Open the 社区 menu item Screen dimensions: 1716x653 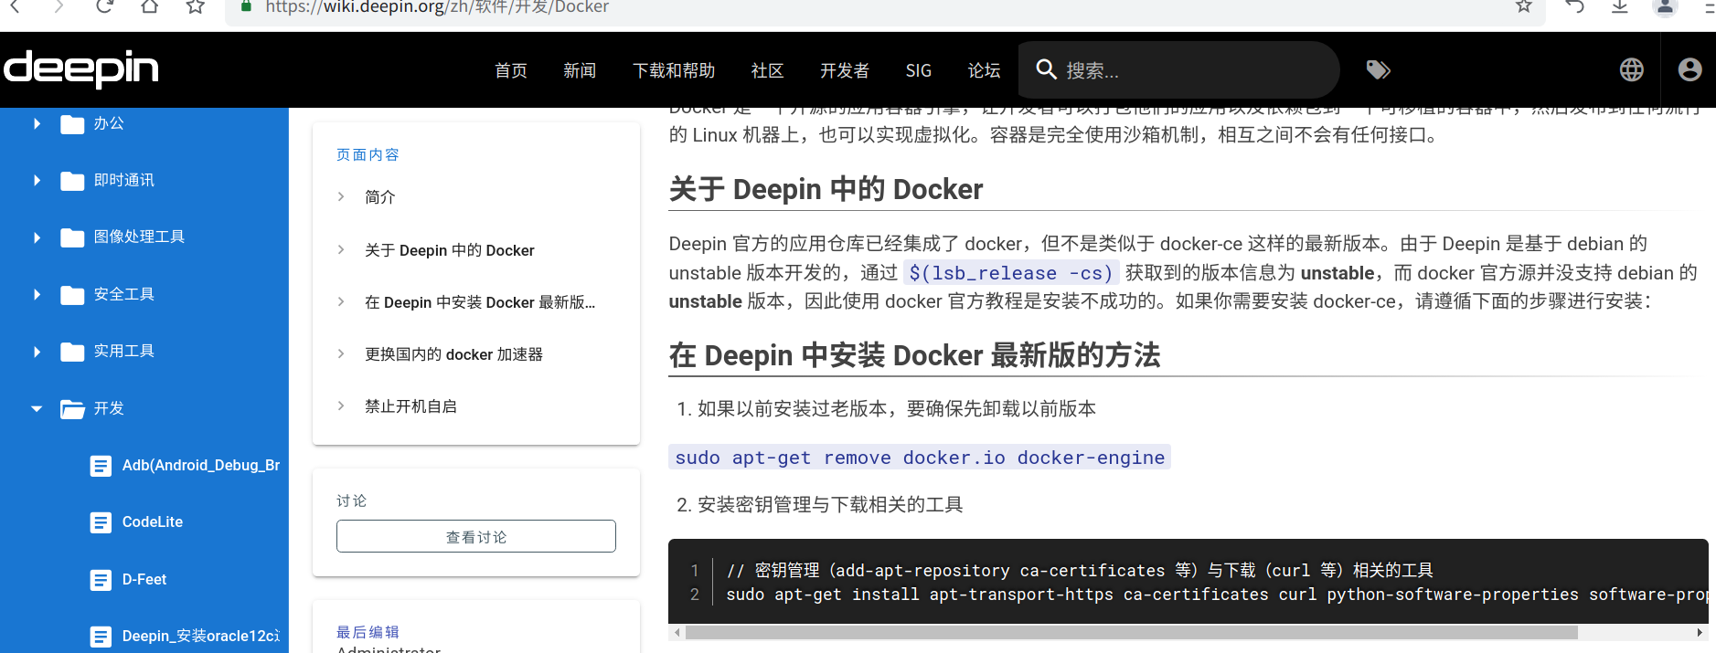pos(767,70)
